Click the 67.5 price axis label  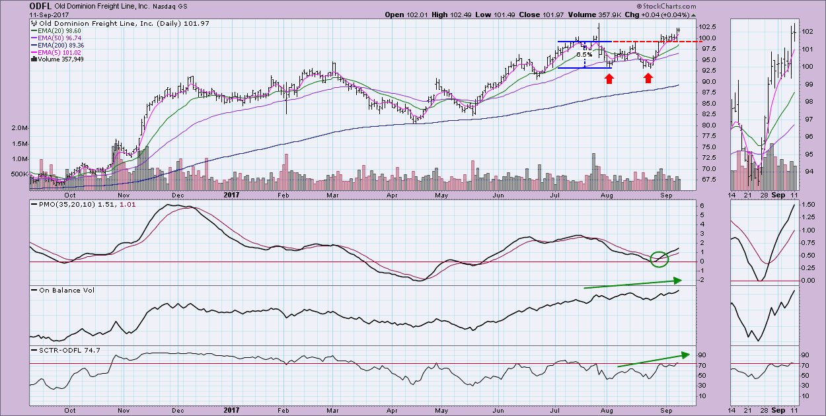(x=710, y=180)
